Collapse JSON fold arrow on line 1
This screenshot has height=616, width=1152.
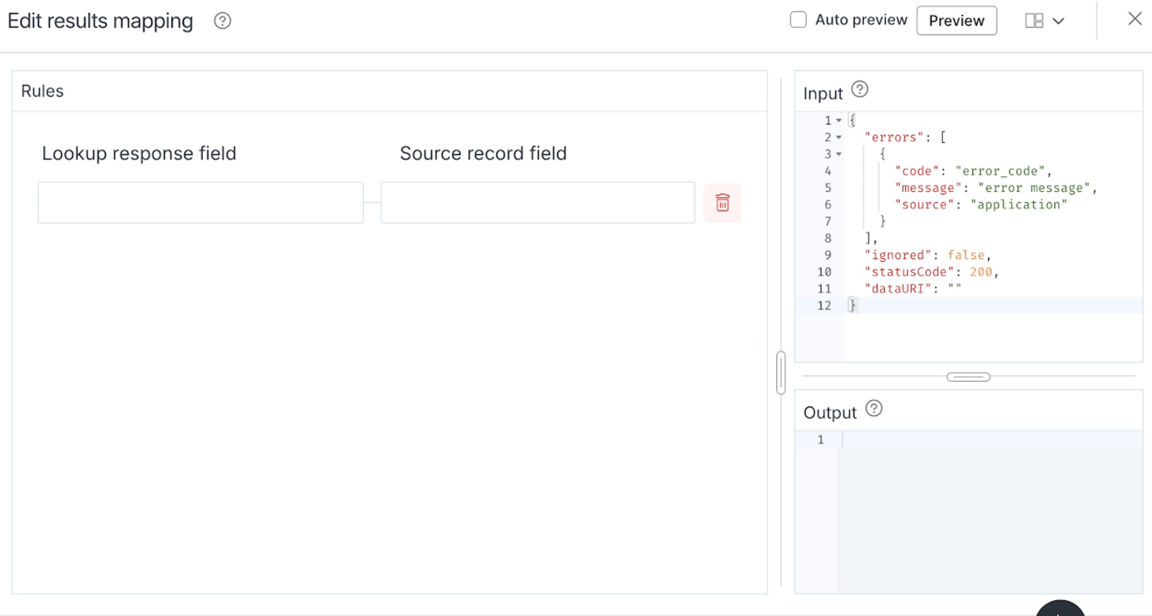[x=839, y=120]
